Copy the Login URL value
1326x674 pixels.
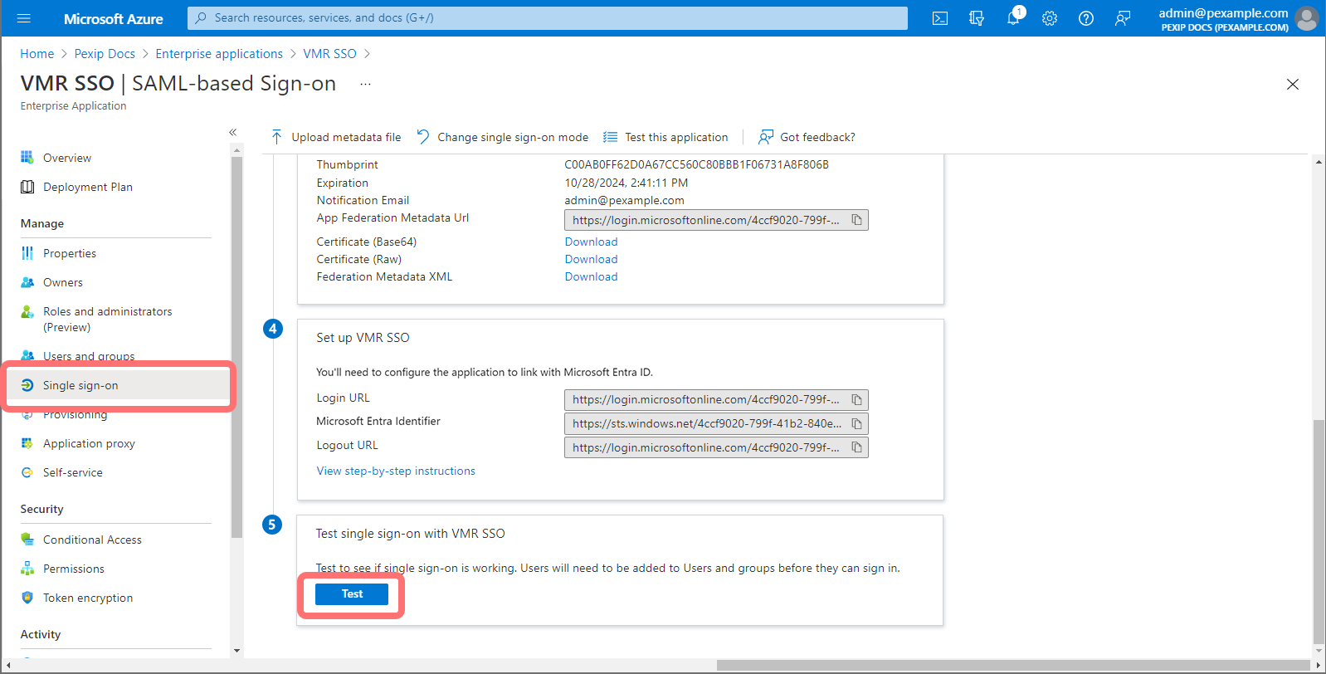[856, 400]
